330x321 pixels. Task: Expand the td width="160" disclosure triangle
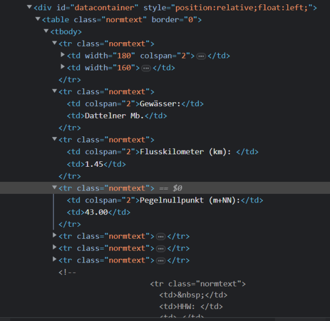tap(63, 67)
